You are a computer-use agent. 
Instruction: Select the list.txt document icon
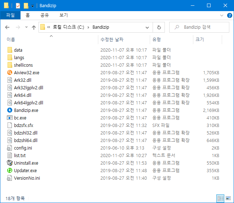pos(10,155)
